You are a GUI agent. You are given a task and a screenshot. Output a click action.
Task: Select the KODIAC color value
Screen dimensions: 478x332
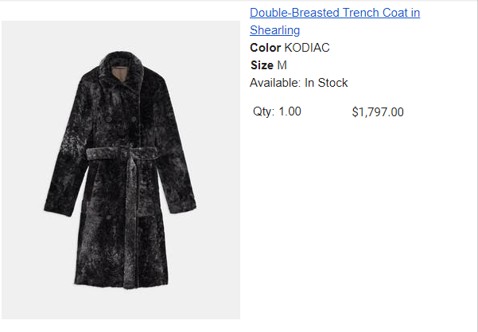(x=307, y=48)
